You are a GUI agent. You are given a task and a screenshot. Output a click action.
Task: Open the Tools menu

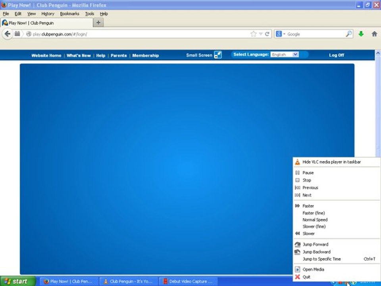click(x=89, y=14)
